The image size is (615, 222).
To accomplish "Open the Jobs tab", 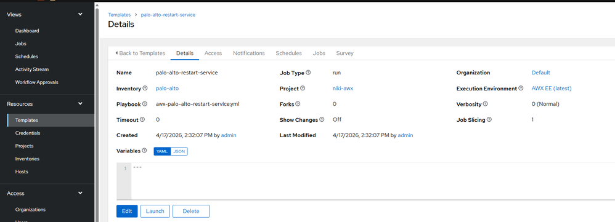I will (x=319, y=54).
